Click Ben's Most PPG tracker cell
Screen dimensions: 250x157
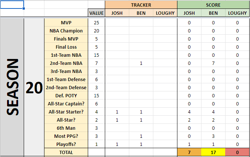tap(141, 136)
